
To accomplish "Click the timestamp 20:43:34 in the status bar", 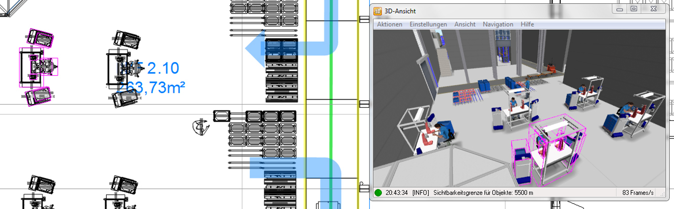I will tap(397, 193).
